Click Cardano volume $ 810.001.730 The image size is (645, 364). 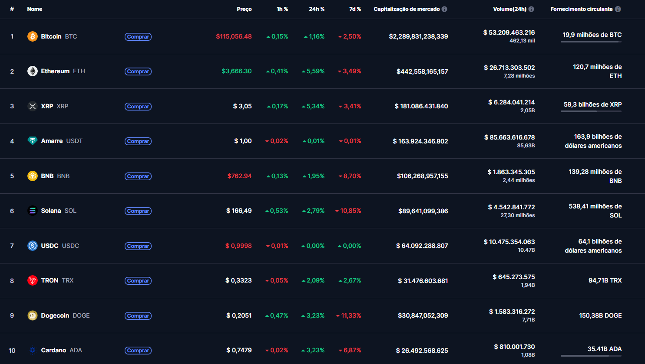tap(514, 347)
